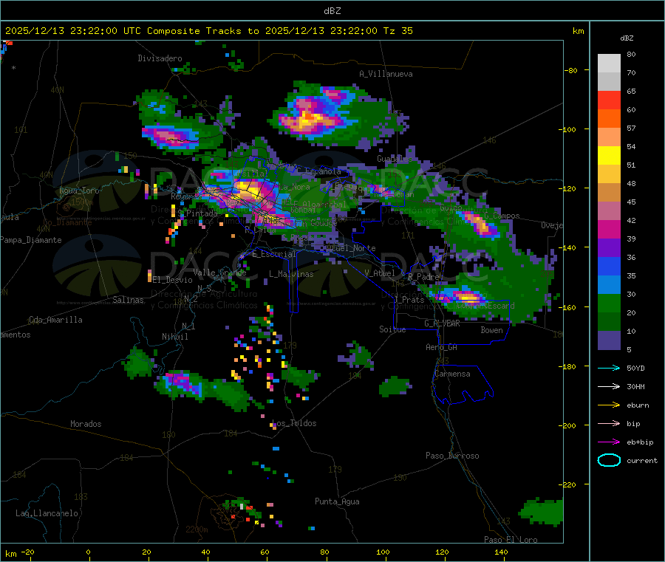Click the 'Carmensa' map label
This screenshot has height=562, width=665.
click(x=452, y=374)
